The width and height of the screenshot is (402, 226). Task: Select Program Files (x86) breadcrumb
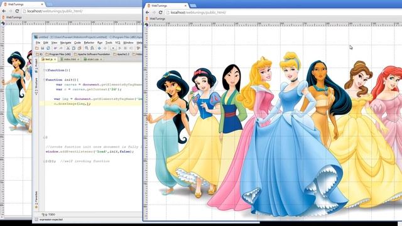tap(58, 54)
